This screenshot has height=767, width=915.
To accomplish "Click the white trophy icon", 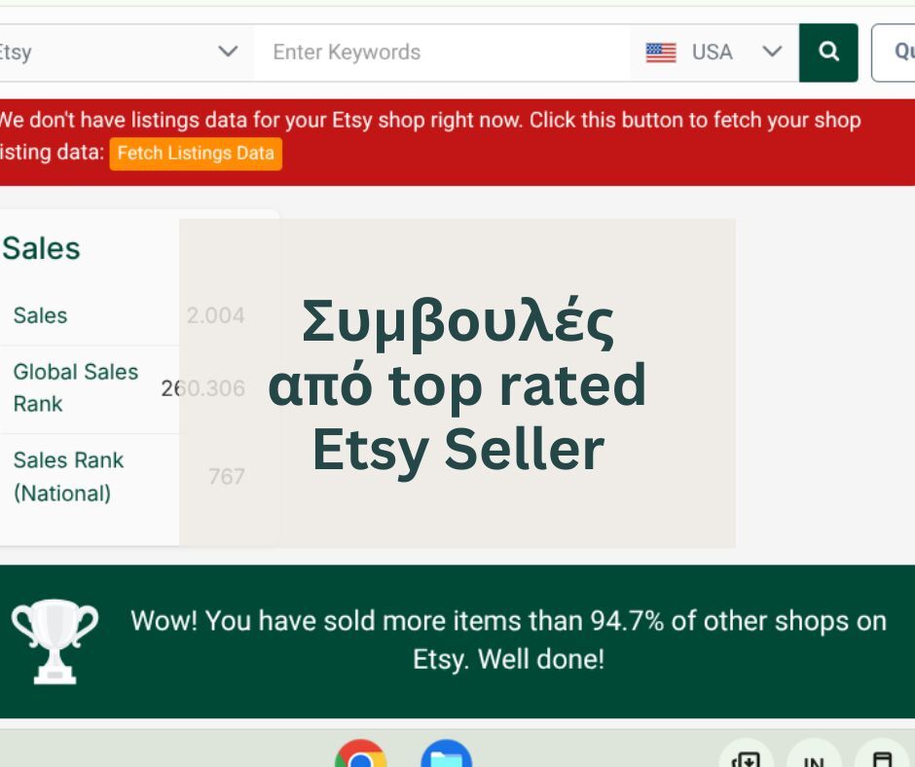I will (55, 640).
